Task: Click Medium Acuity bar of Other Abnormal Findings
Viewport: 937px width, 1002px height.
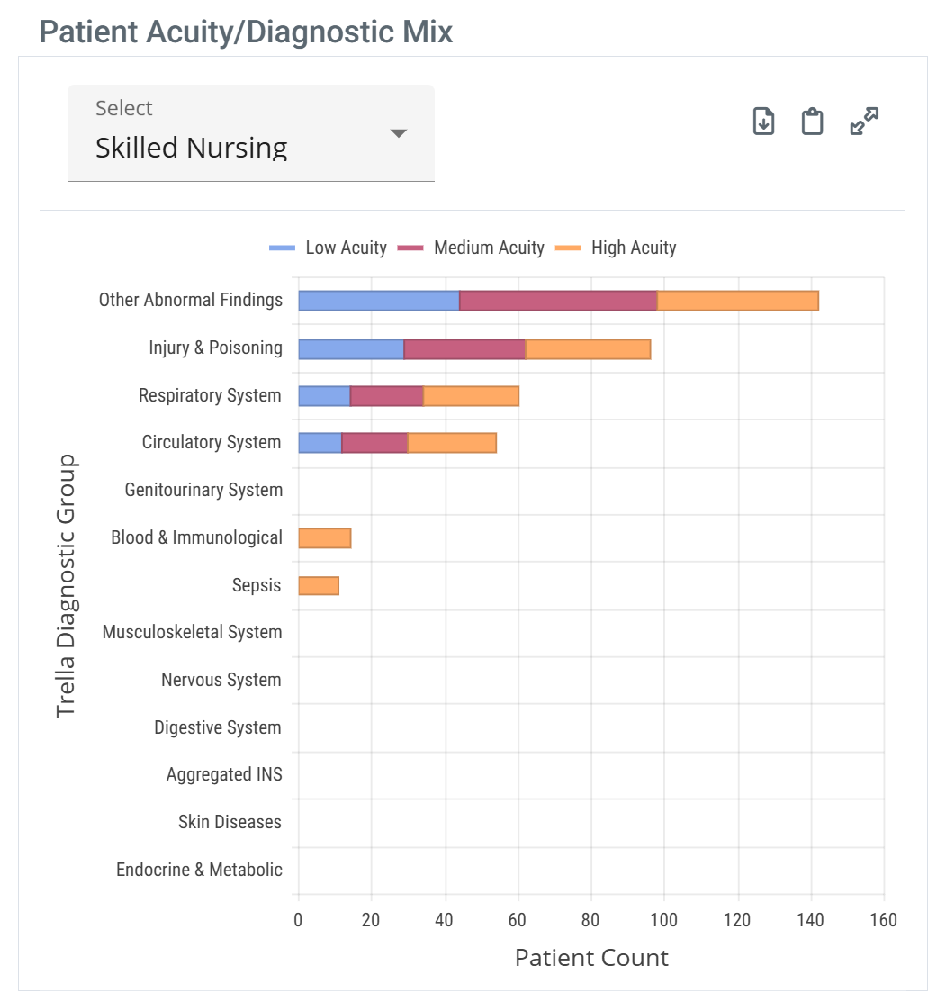Action: coord(558,301)
